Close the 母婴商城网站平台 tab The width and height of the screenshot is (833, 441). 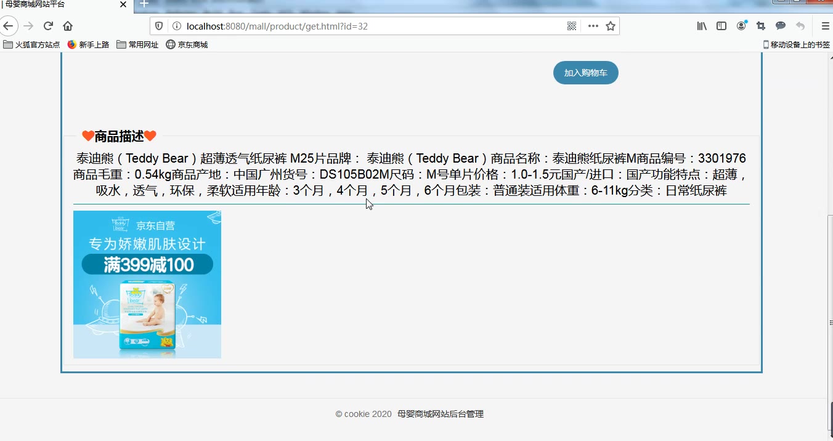123,4
